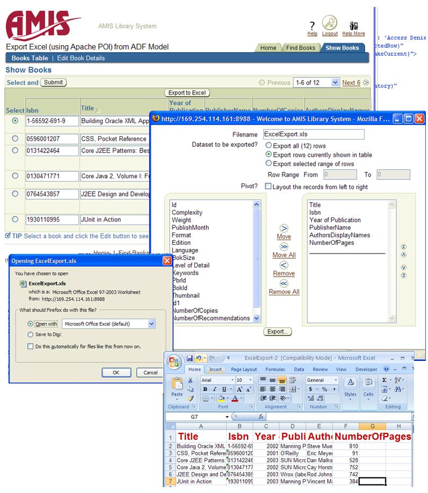
Task: Click the Filename input field
Action: point(314,134)
